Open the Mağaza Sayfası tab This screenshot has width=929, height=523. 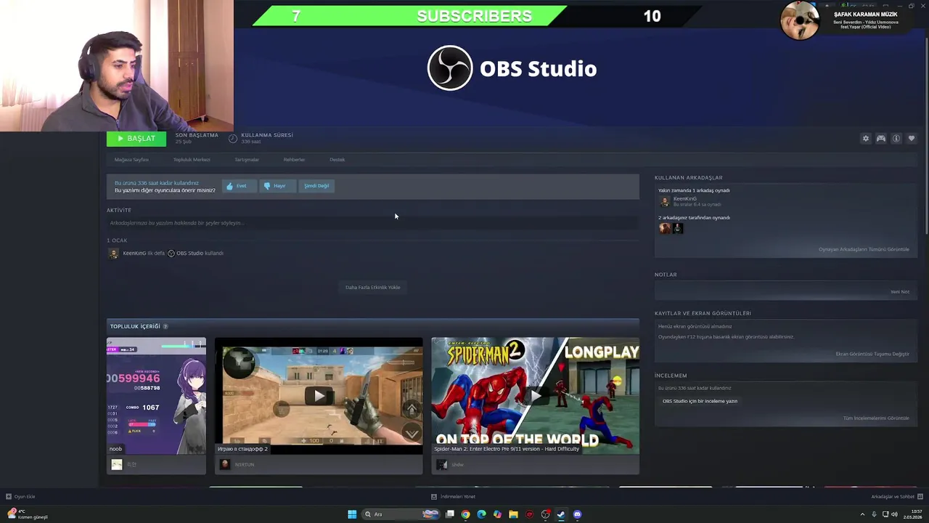[x=131, y=160]
